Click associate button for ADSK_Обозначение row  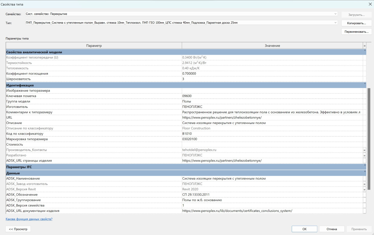click(364, 195)
